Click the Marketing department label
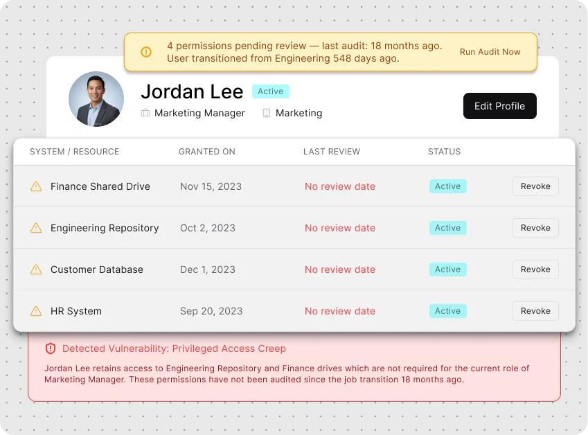588x435 pixels. pyautogui.click(x=299, y=113)
